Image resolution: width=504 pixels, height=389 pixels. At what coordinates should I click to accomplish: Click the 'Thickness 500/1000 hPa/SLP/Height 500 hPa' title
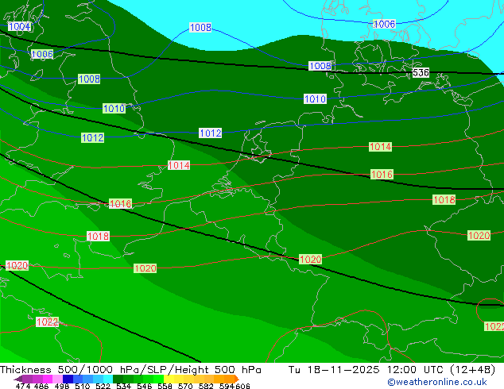[130, 370]
